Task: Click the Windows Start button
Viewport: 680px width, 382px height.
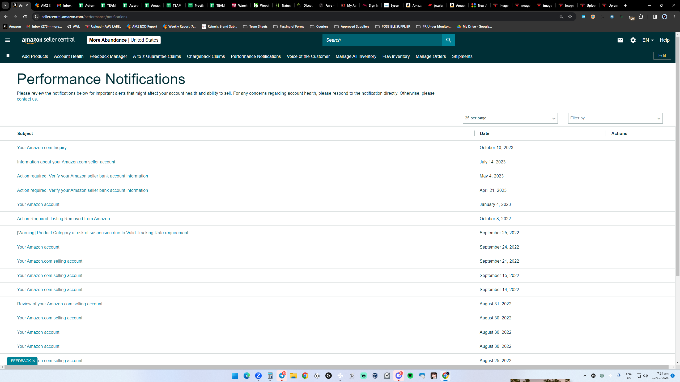Action: pyautogui.click(x=235, y=376)
